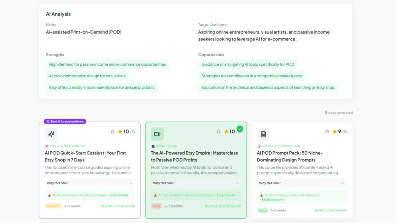Click '2-3 weeks' duration text
396x223 pixels.
[72, 206]
